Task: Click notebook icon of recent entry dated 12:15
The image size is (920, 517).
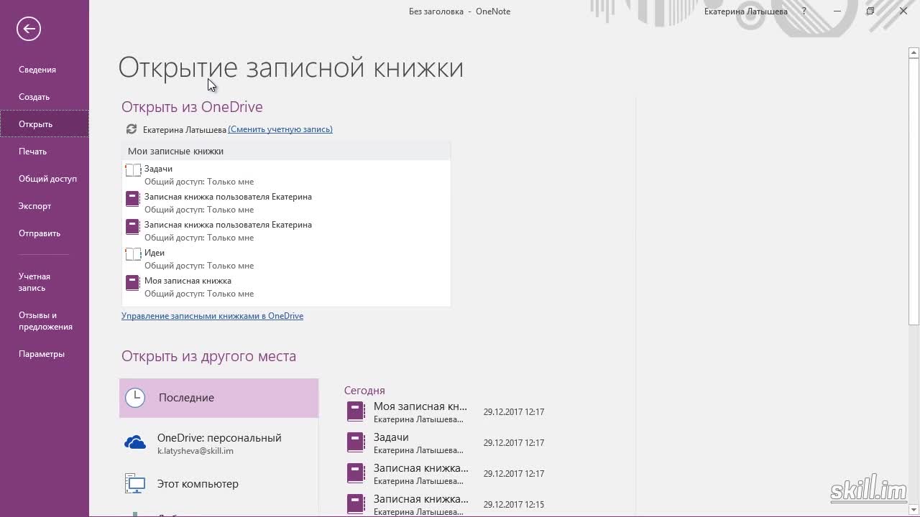Action: tap(356, 503)
